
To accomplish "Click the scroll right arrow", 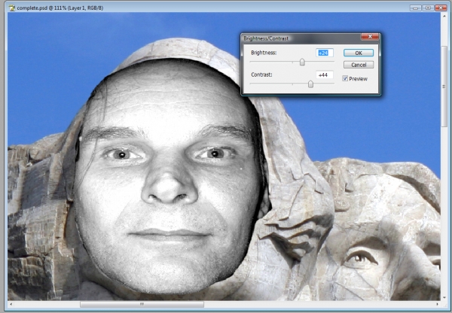I will click(437, 304).
